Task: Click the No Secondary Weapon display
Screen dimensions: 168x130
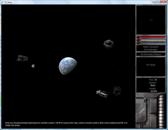Action: click(151, 54)
